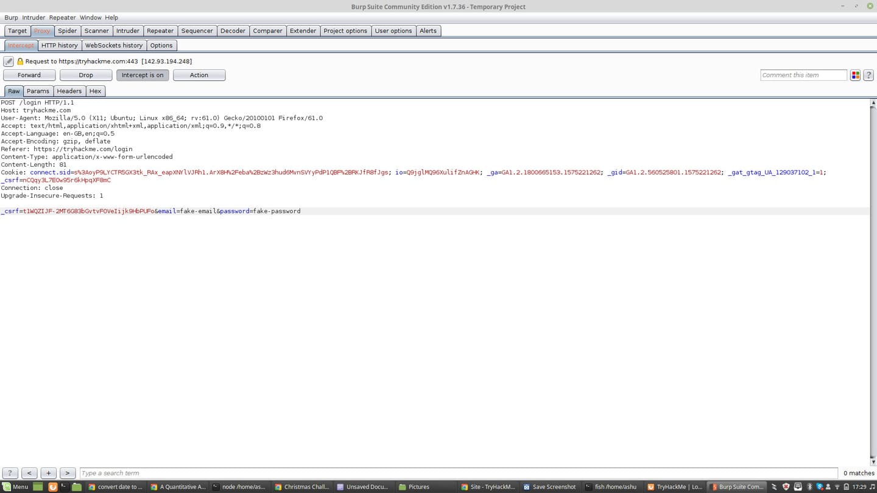
Task: Select the pencil edit icon above Forward
Action: (8, 61)
